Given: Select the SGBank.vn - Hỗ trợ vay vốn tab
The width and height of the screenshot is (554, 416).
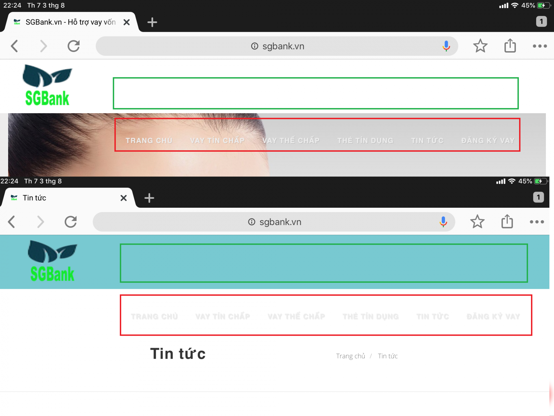Looking at the screenshot, I should tap(71, 22).
